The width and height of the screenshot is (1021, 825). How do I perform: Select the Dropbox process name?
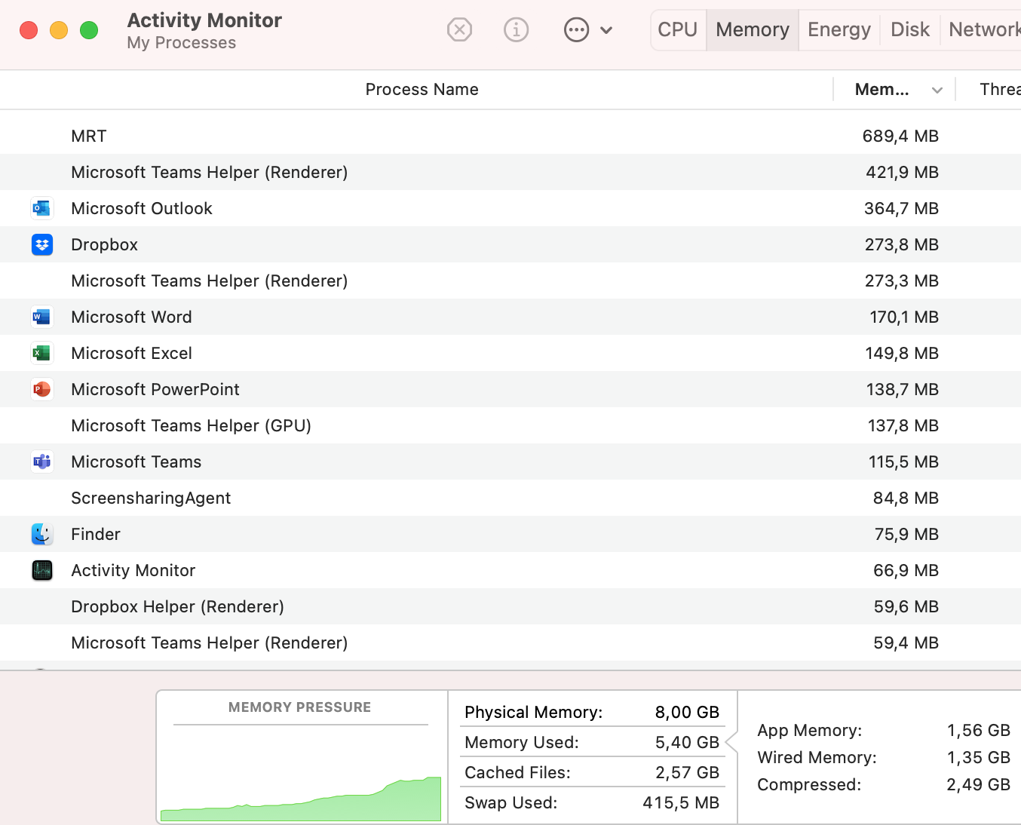coord(104,244)
